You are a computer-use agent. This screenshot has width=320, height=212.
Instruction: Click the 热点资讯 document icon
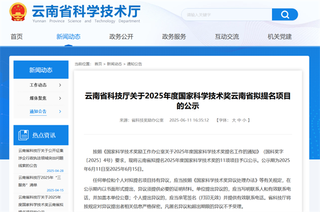click(23, 135)
